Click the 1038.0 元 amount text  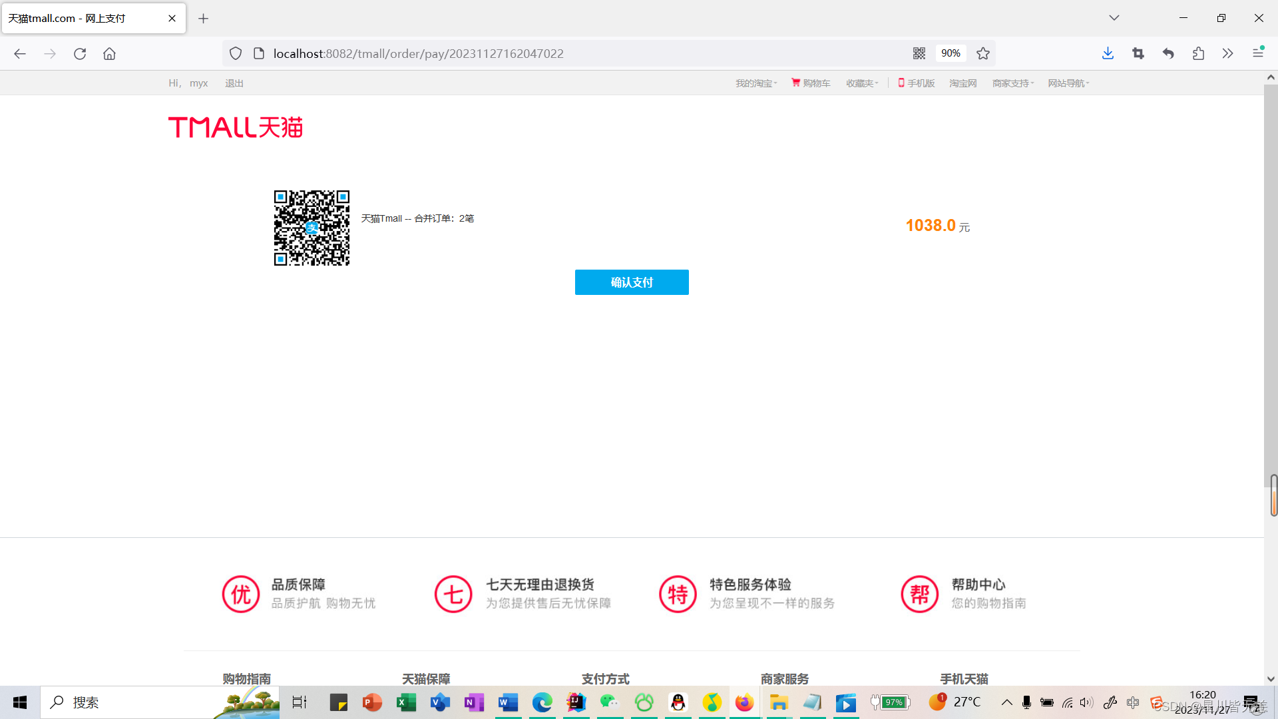(x=937, y=226)
